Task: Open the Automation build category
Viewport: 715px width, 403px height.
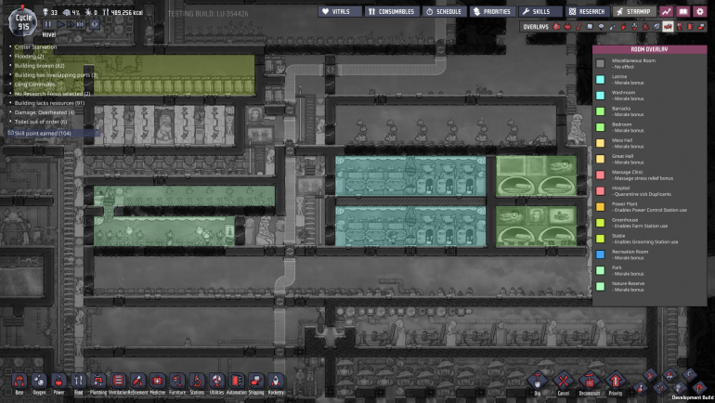Action: point(236,381)
